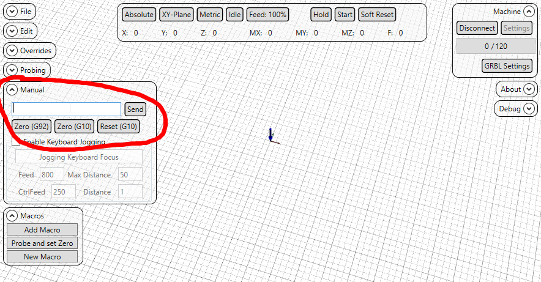Toggle the Absolute positioning mode button
The height and width of the screenshot is (282, 541).
tap(139, 15)
